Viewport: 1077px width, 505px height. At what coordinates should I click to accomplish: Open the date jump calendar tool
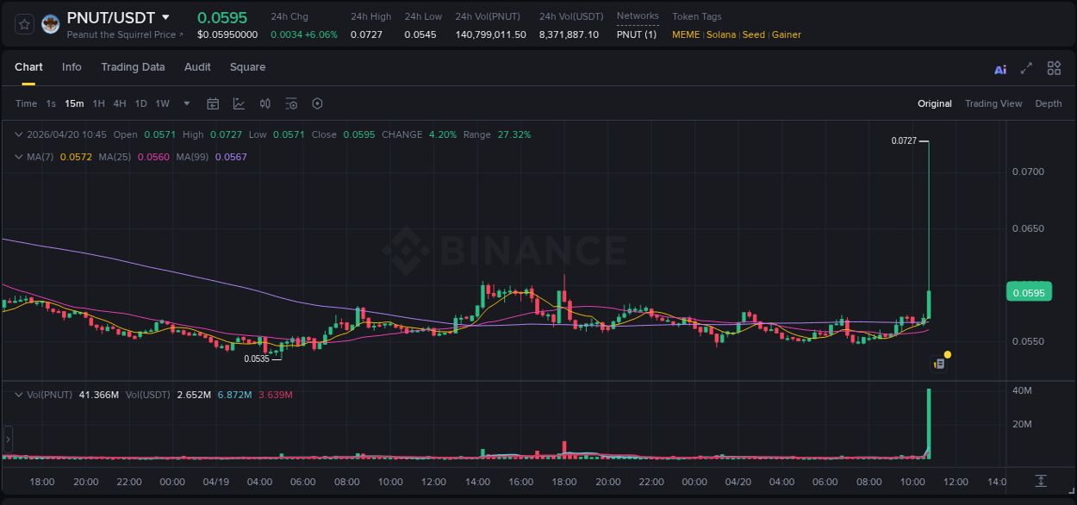coord(213,103)
